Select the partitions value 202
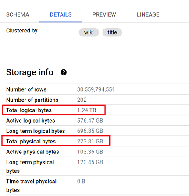189x196 pixels. (82, 100)
